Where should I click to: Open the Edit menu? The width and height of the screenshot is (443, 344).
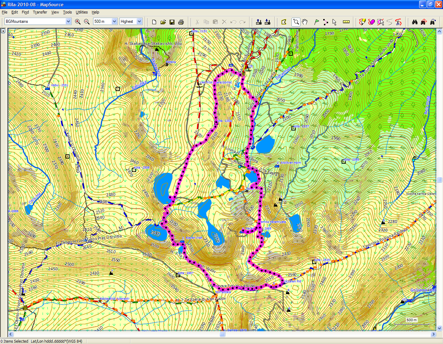(15, 12)
